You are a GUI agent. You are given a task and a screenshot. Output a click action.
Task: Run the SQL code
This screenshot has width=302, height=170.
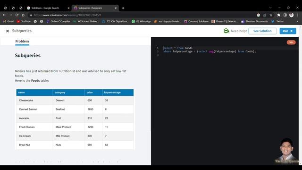288,31
